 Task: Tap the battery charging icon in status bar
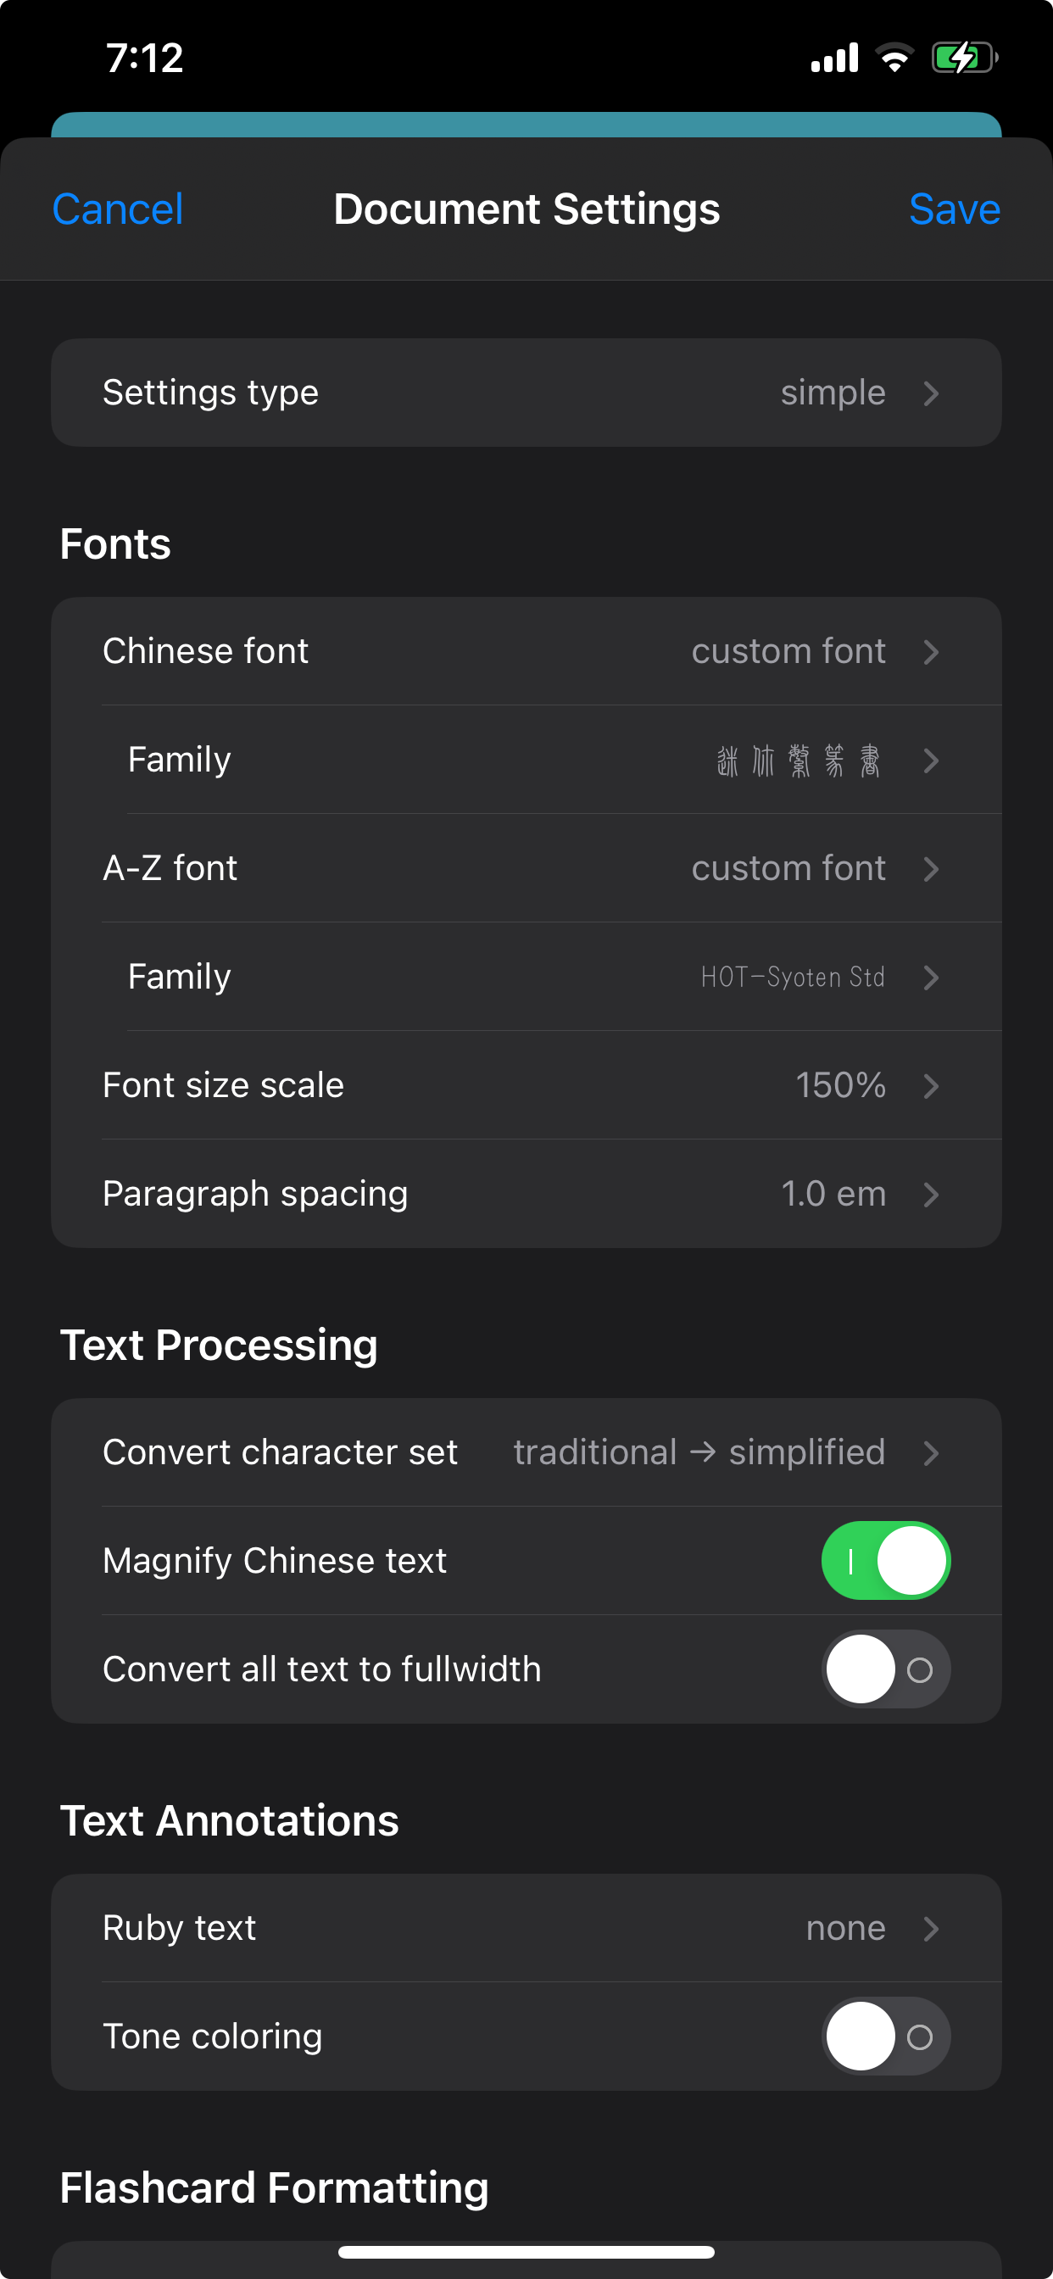[965, 58]
